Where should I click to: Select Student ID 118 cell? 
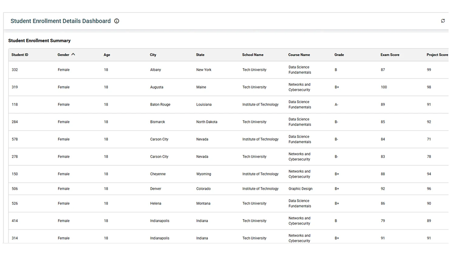point(15,104)
